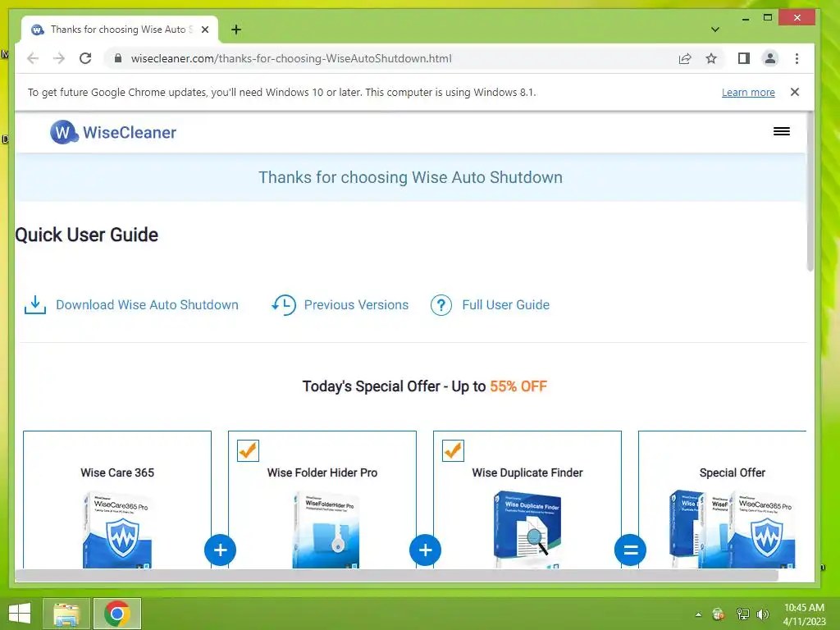The width and height of the screenshot is (840, 630).
Task: Open a new tab
Action: [x=236, y=30]
